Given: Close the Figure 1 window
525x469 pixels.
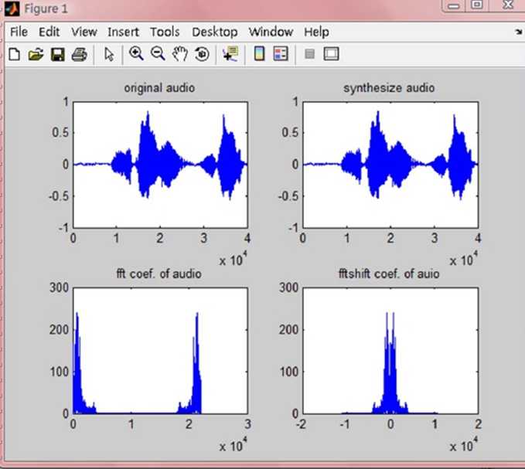Looking at the screenshot, I should (x=508, y=5).
